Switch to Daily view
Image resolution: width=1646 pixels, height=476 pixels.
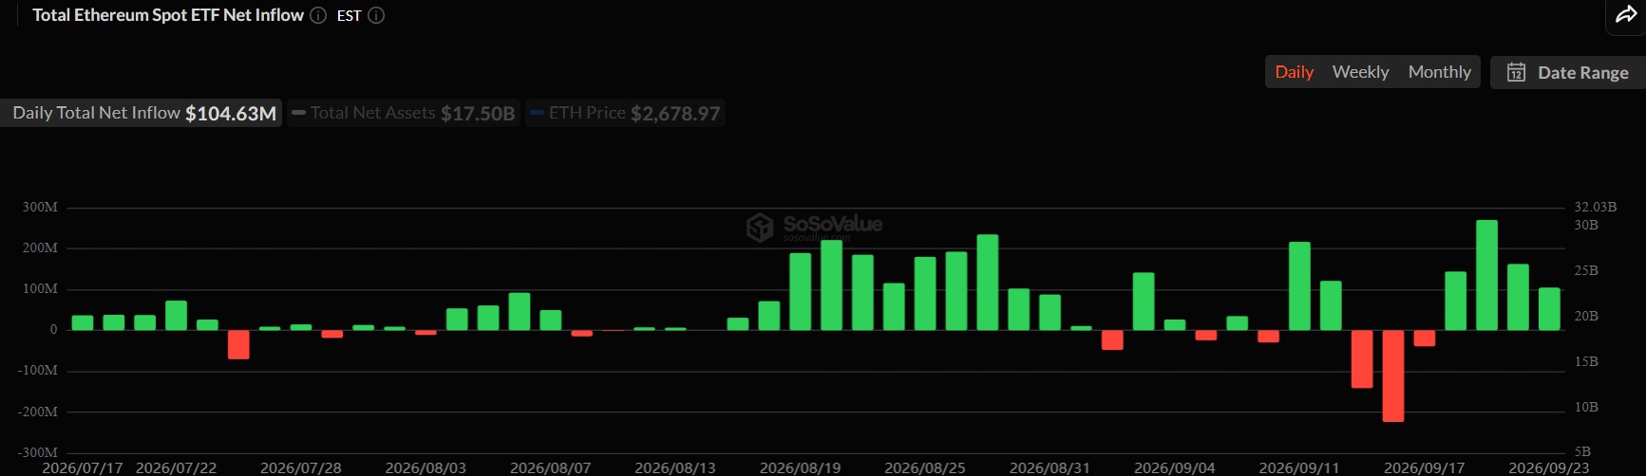1294,72
